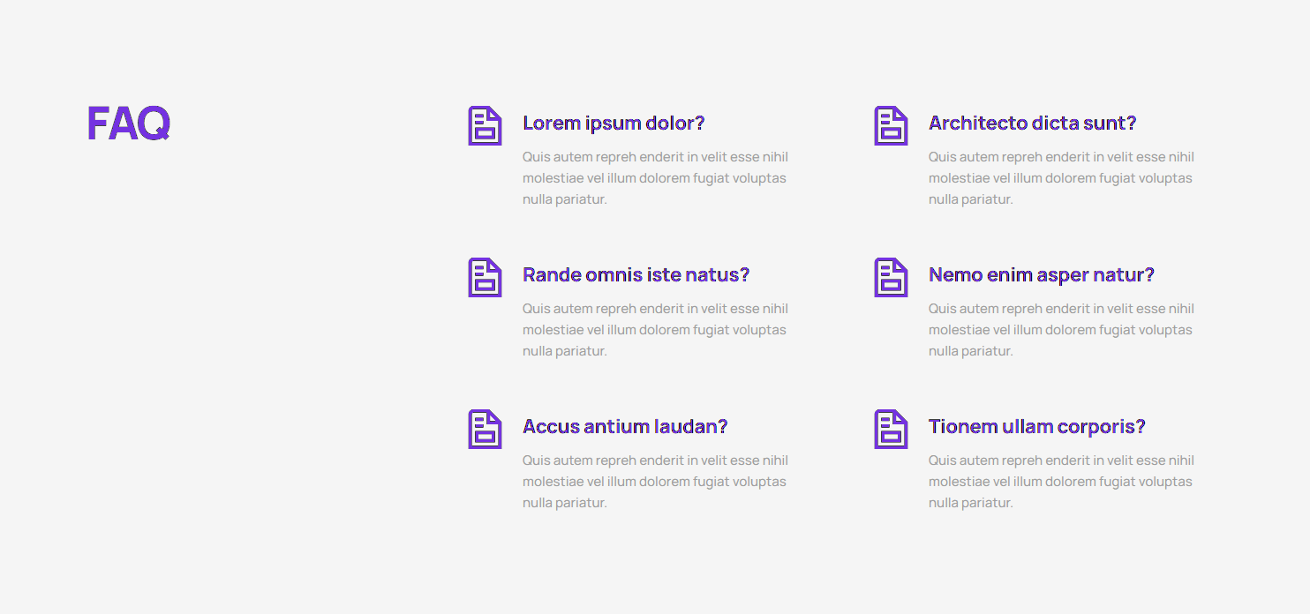The image size is (1310, 614).
Task: Click the answer paragraph below Nemo enim asper natur
Action: (x=1060, y=330)
